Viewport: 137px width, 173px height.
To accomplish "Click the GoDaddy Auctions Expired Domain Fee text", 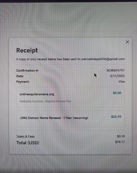I will pyautogui.click(x=45, y=101).
